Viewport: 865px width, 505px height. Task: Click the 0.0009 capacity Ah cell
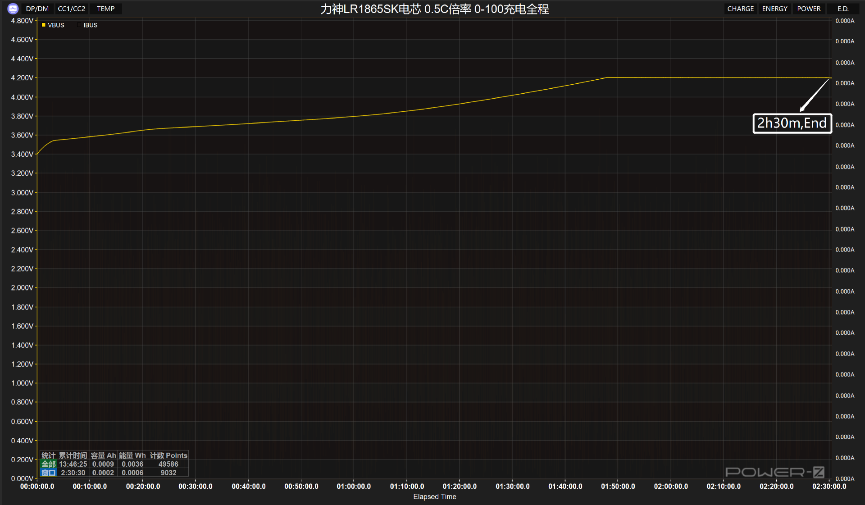pyautogui.click(x=103, y=464)
